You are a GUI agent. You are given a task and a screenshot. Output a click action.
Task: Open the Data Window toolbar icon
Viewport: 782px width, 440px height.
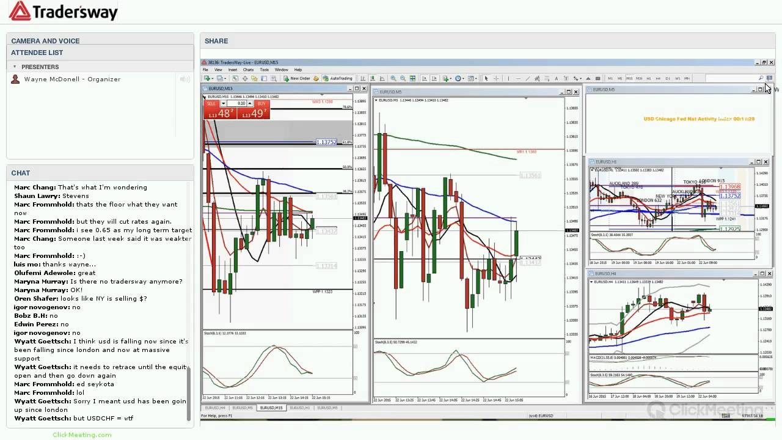pyautogui.click(x=245, y=78)
